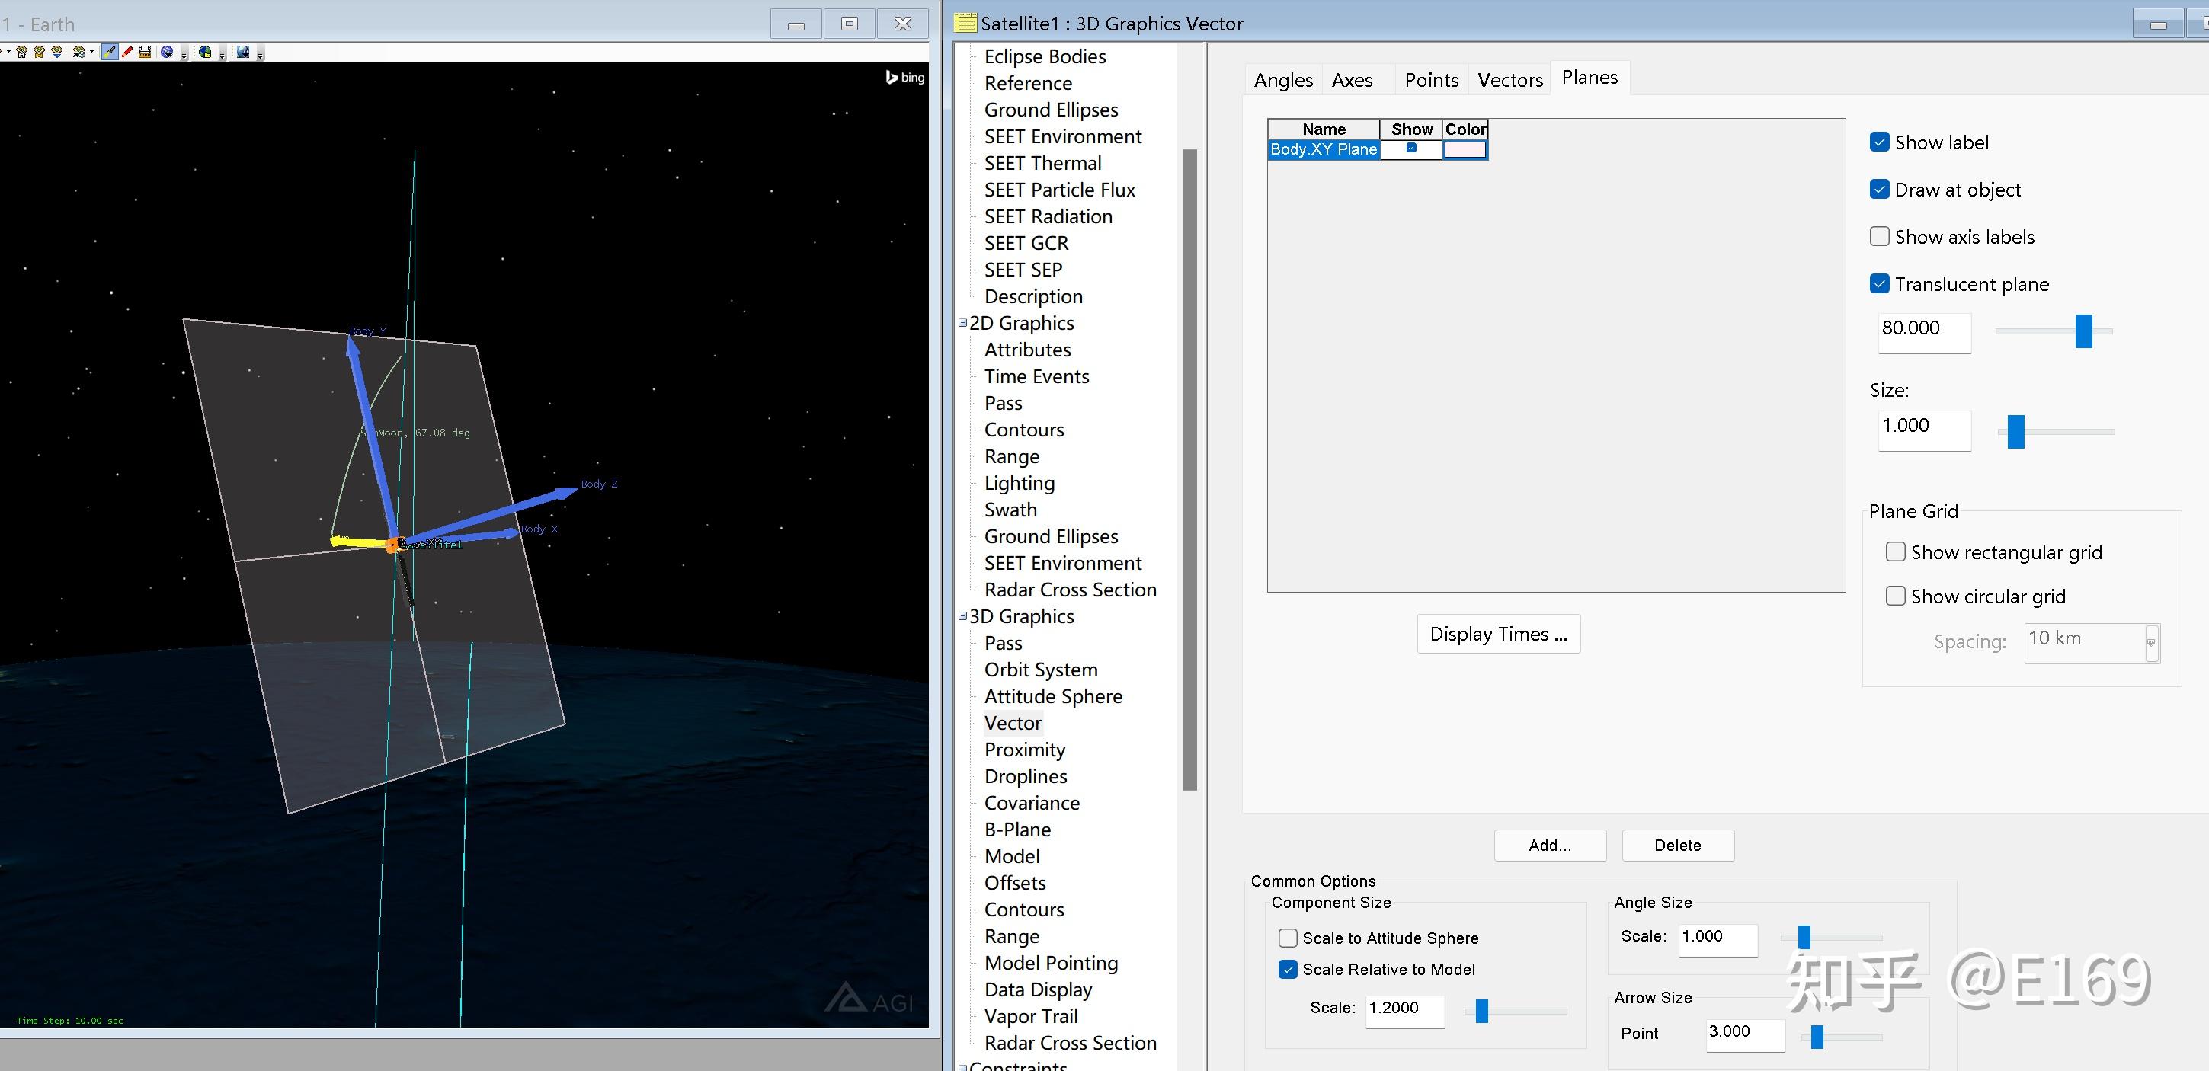
Task: Click the Home View eye icon
Action: coord(22,53)
